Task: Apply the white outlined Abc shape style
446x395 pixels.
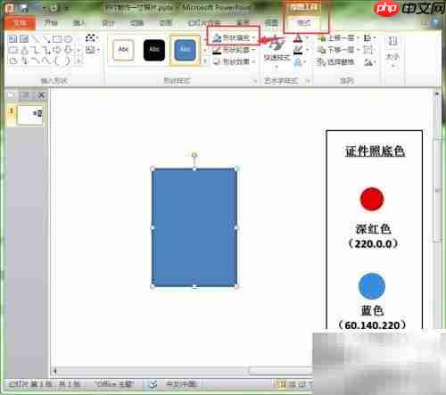Action: pyautogui.click(x=123, y=50)
